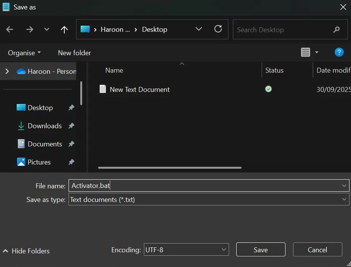Click the view layout icon
Screen dimensions: 351x267
pos(306,53)
